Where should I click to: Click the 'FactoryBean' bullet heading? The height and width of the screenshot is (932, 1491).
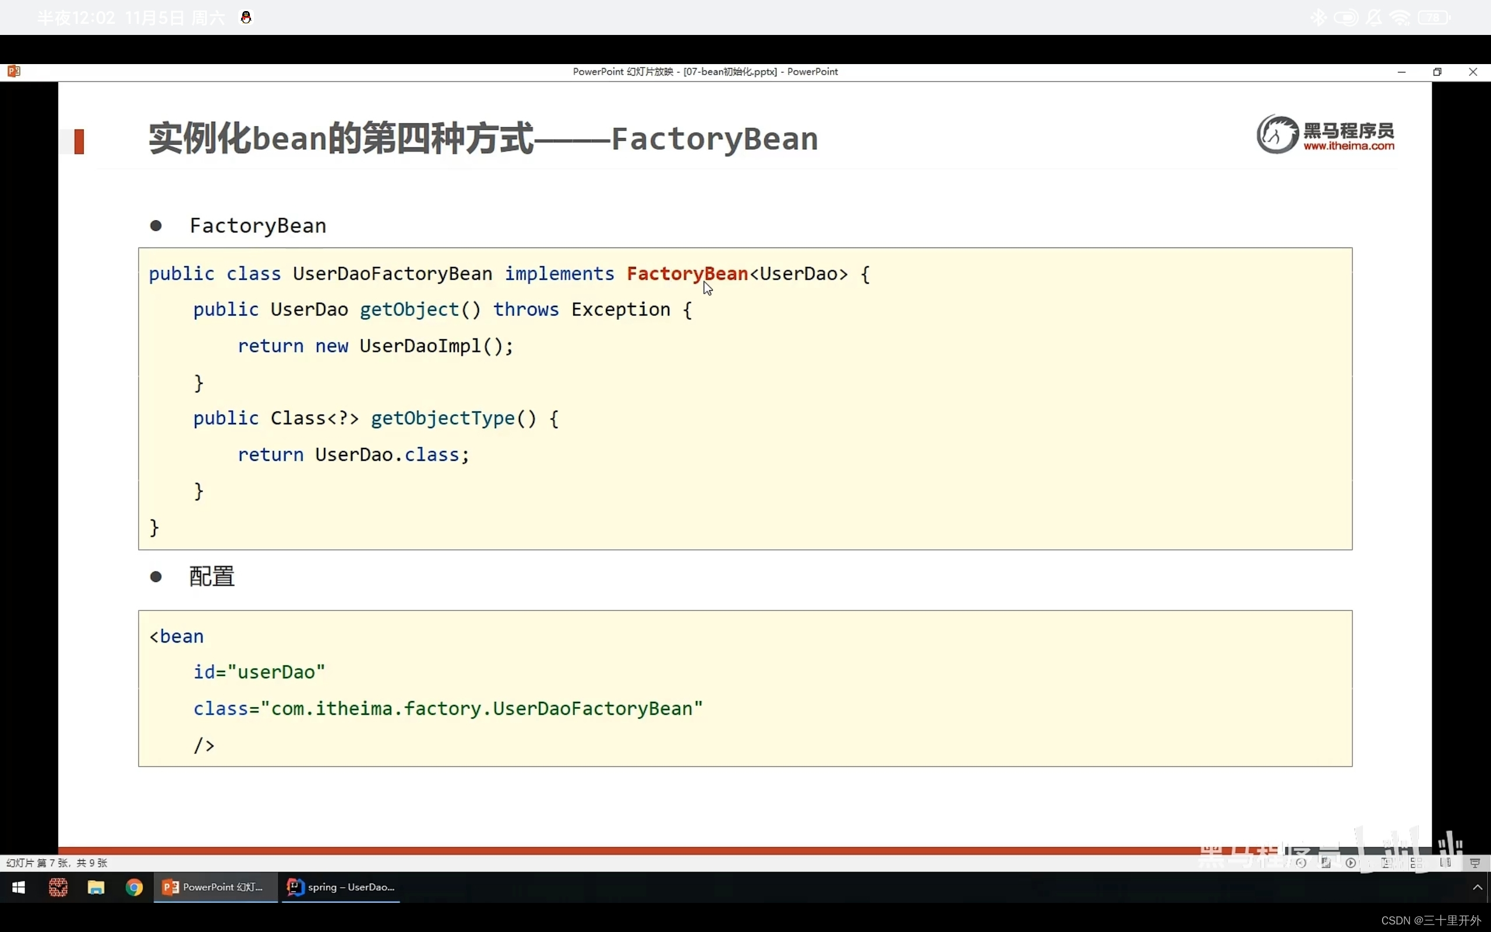point(257,225)
